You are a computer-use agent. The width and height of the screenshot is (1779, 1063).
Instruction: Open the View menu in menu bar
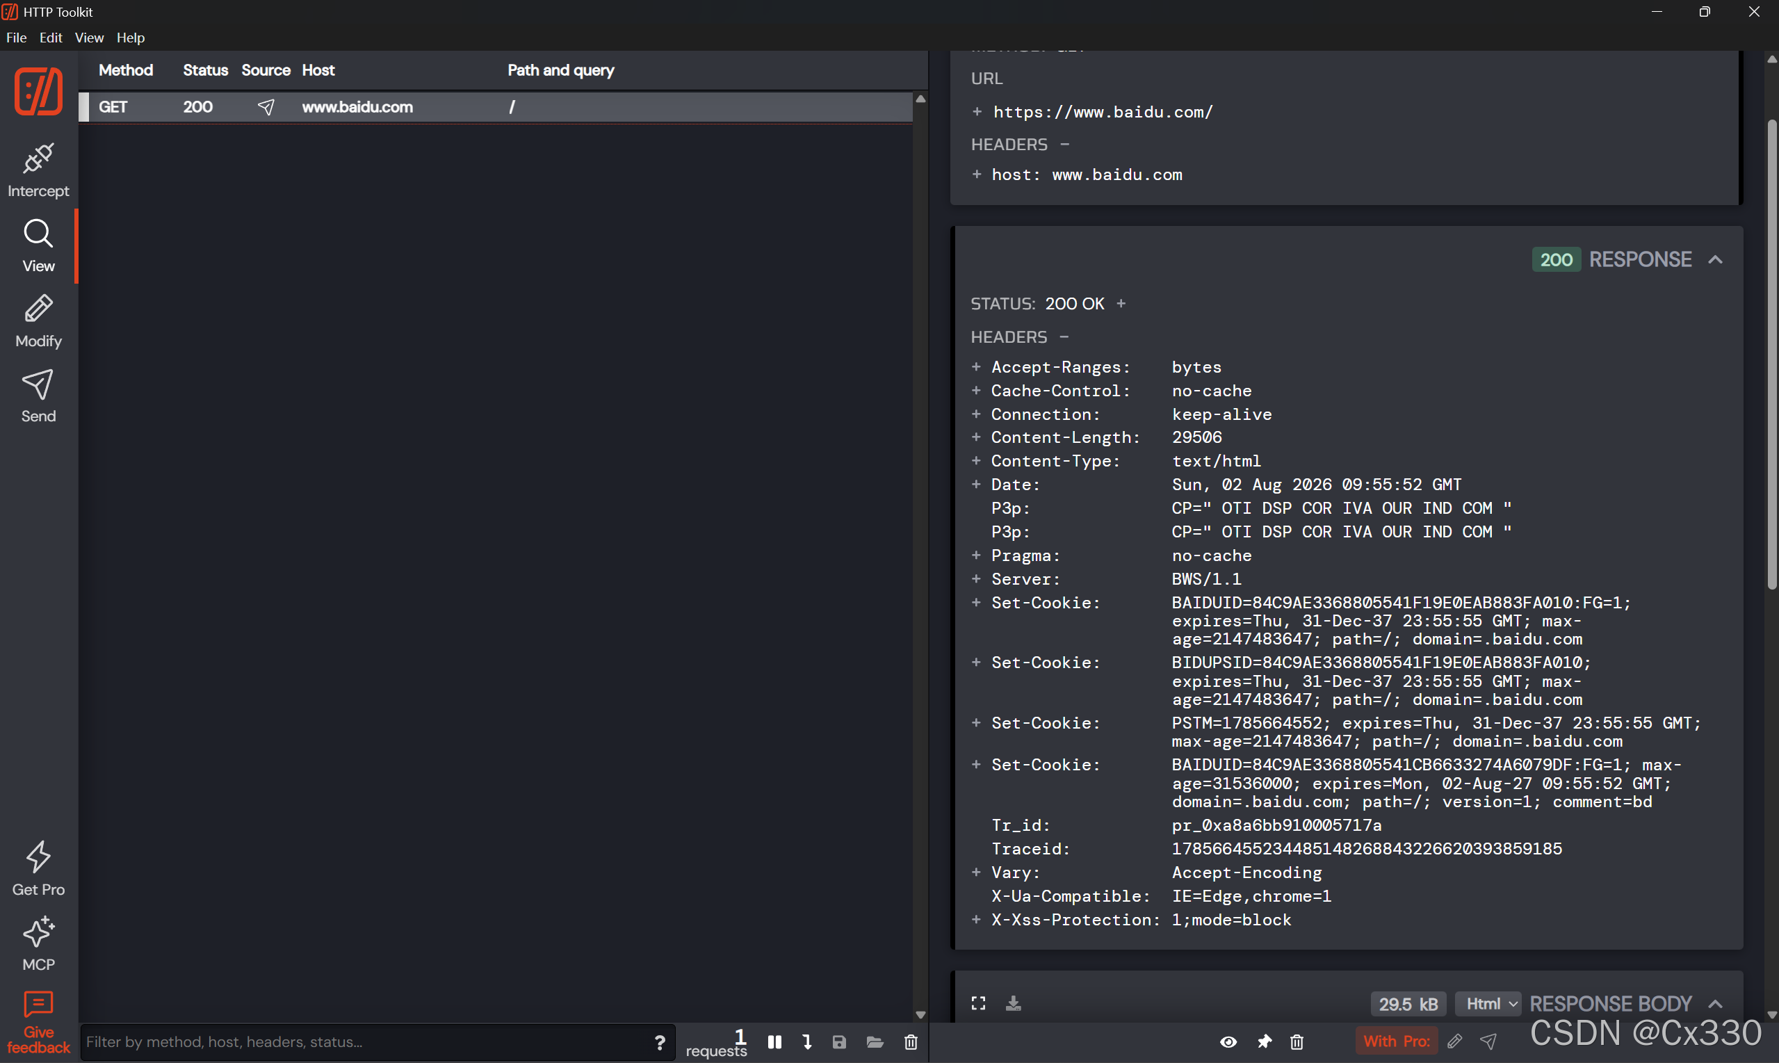point(90,38)
